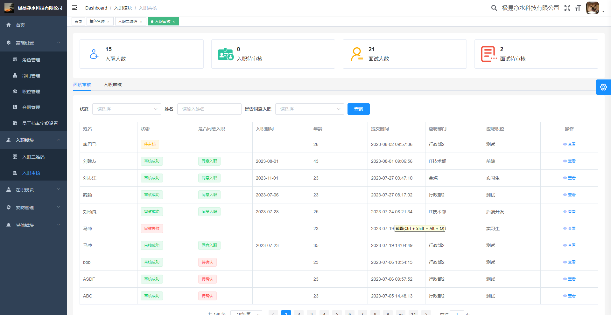Click the 待审核 status tag for 奥巴马
611x315 pixels.
coord(150,144)
